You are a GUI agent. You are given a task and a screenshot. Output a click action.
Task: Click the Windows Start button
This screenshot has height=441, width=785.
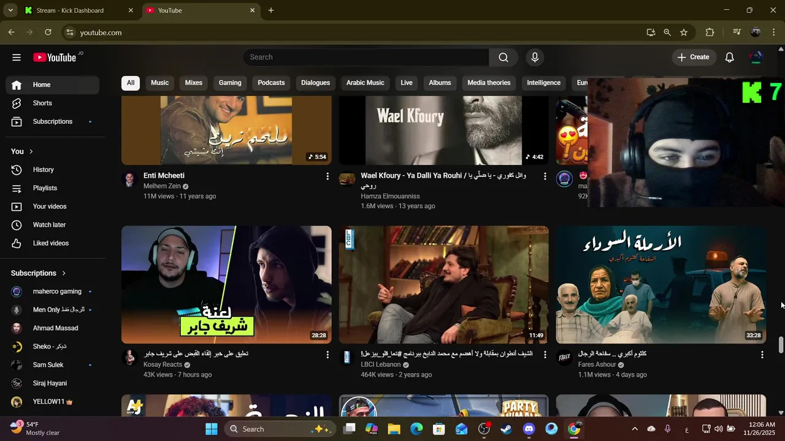212,429
